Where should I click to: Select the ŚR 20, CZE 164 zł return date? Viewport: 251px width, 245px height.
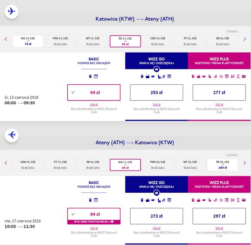tap(222, 165)
